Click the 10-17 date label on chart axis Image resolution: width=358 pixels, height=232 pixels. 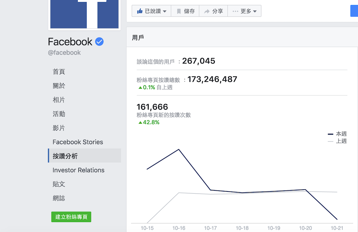click(x=211, y=228)
